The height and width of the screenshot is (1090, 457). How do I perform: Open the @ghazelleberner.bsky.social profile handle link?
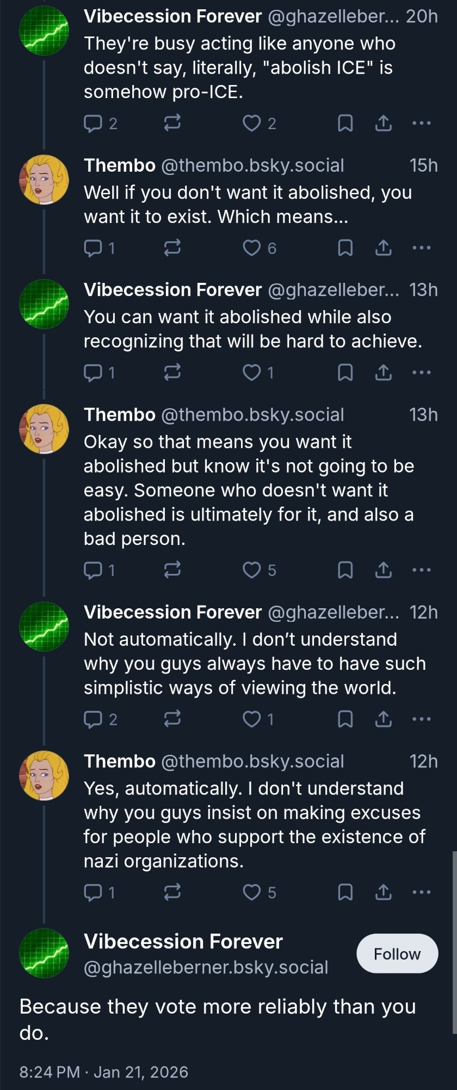tap(206, 967)
